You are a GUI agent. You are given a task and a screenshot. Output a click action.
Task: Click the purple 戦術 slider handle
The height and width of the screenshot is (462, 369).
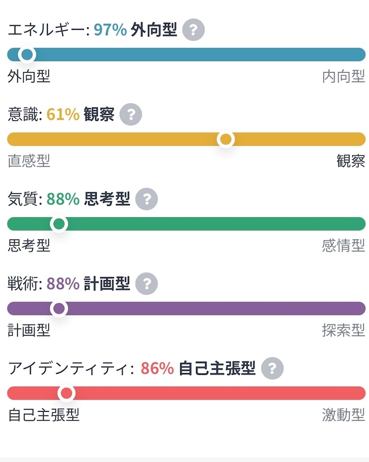point(59,308)
